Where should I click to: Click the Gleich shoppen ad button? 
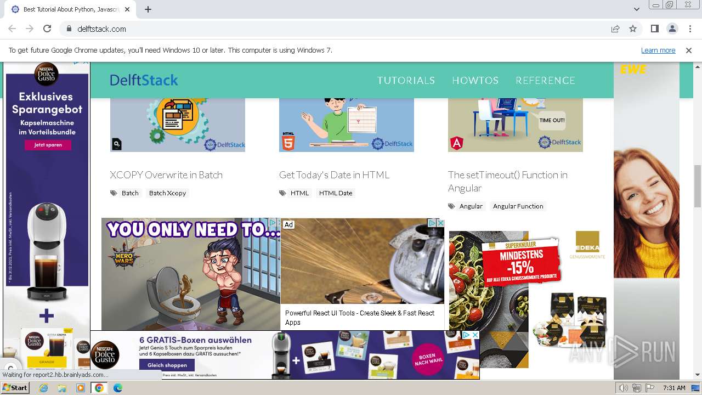[167, 365]
